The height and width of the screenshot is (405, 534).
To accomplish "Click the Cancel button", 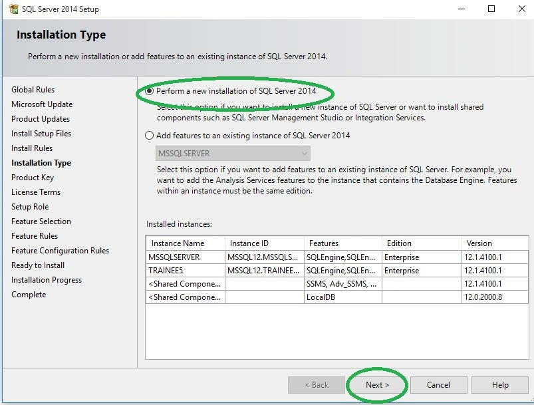I will point(438,385).
